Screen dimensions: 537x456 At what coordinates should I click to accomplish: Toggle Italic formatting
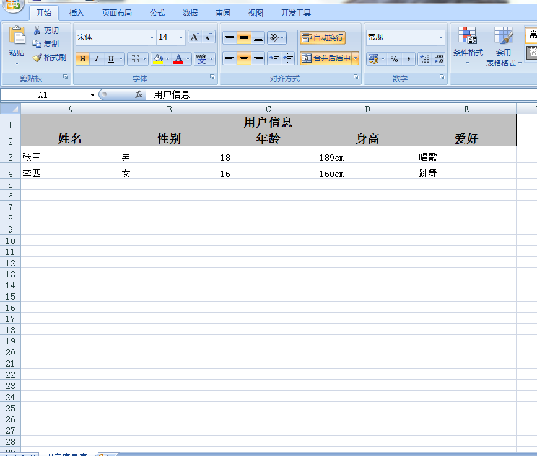coord(97,59)
